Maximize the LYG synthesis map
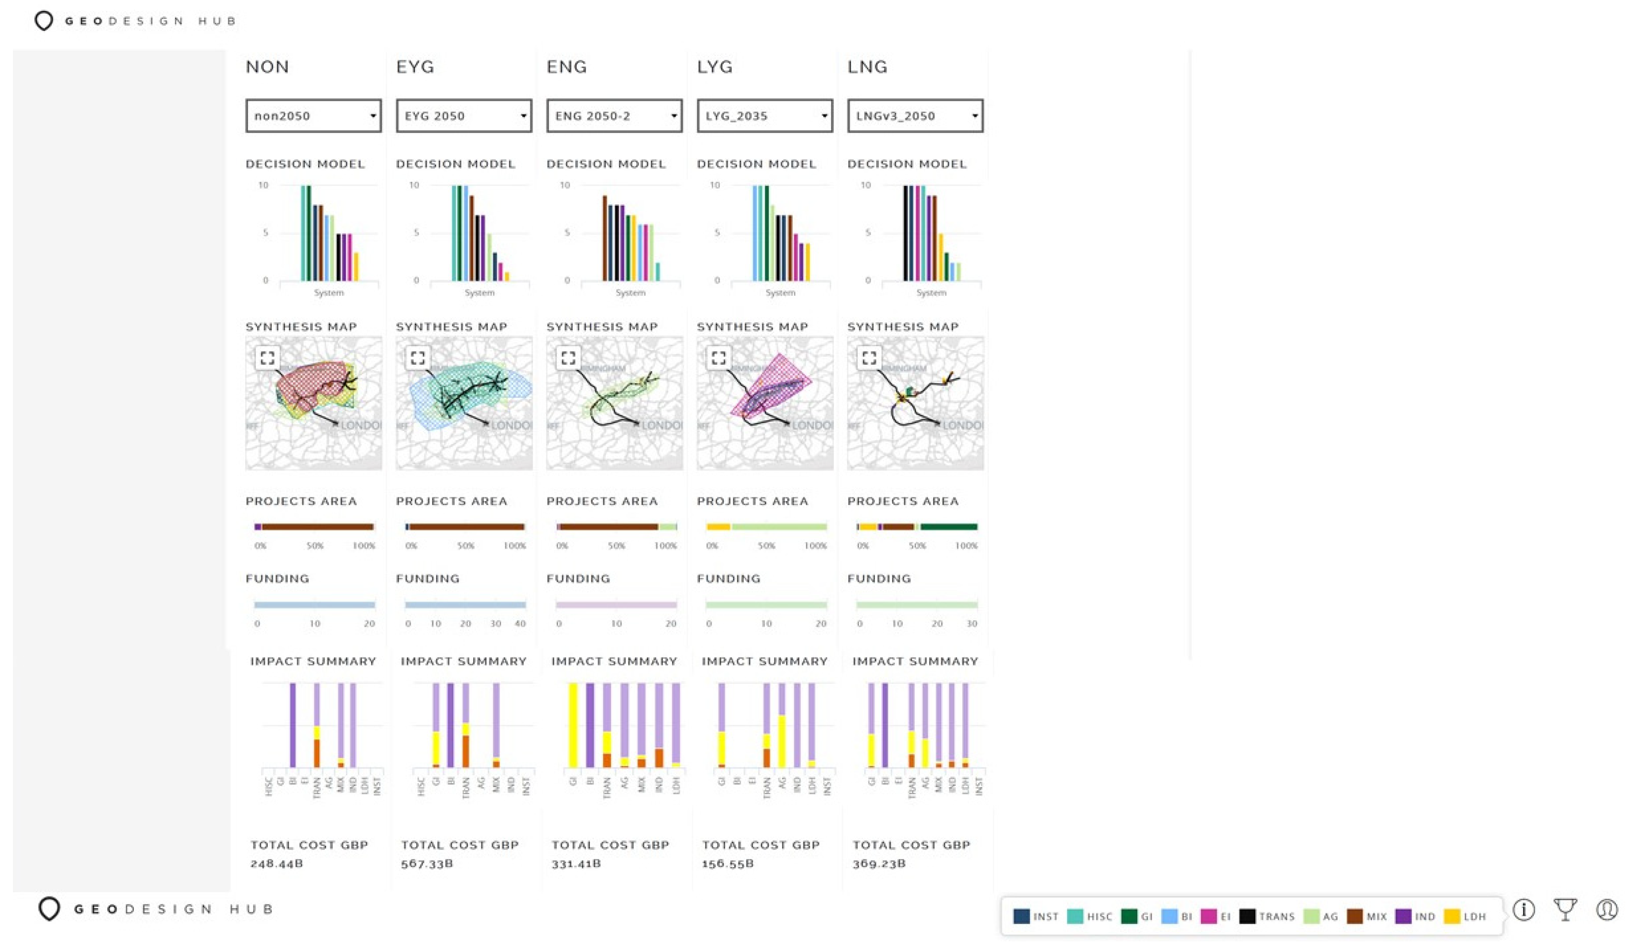The width and height of the screenshot is (1628, 946). pyautogui.click(x=719, y=357)
